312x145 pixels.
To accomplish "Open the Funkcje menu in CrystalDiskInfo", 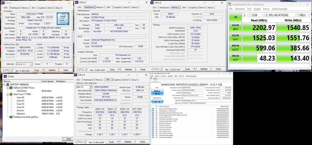I will click(163, 76).
